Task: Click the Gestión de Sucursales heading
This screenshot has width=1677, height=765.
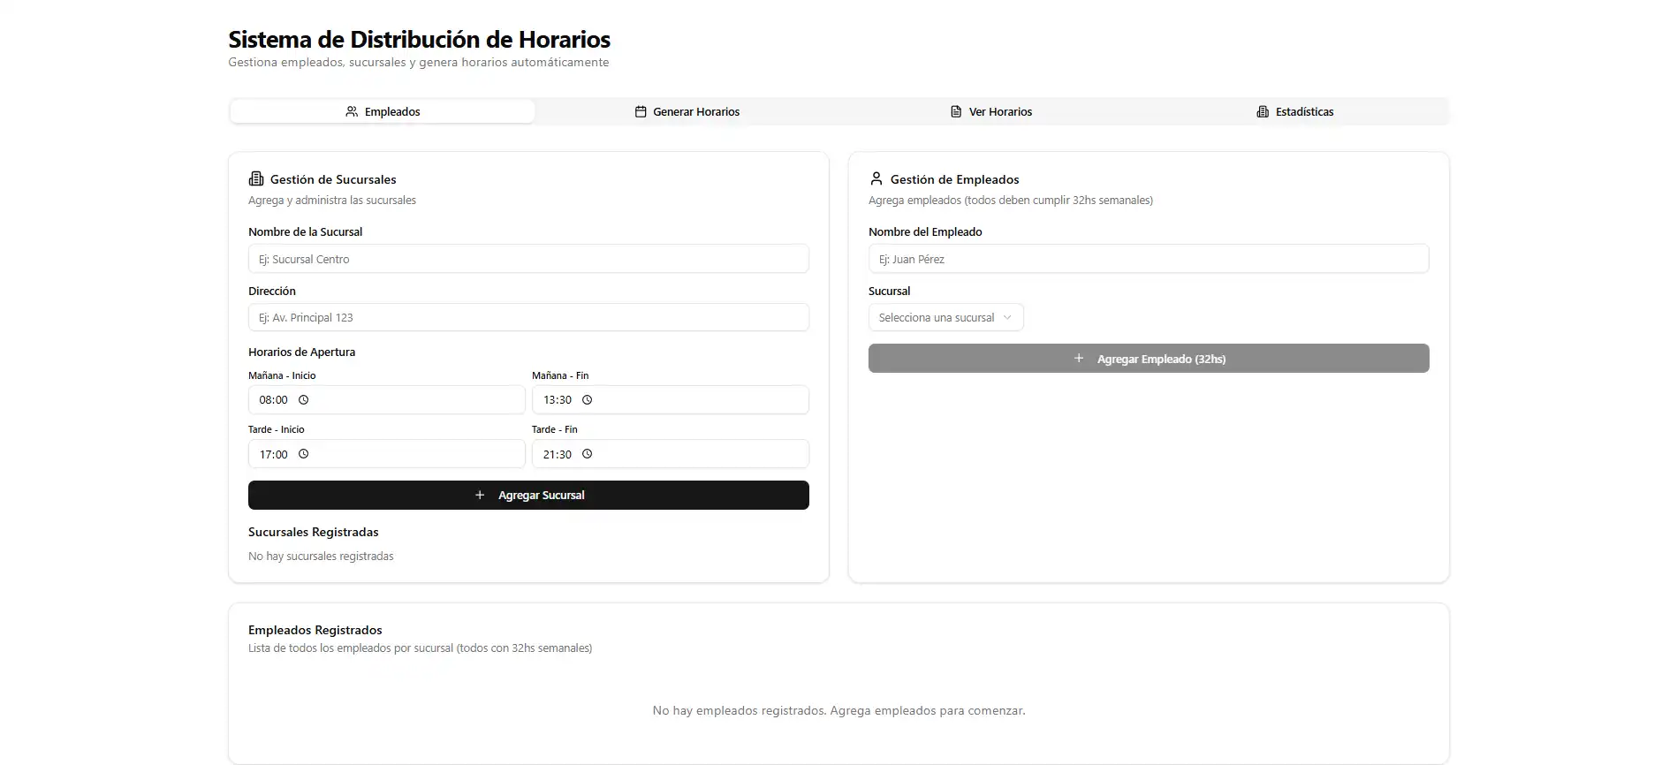Action: 333,179
